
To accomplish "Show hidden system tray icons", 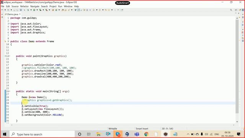I will point(188,134).
